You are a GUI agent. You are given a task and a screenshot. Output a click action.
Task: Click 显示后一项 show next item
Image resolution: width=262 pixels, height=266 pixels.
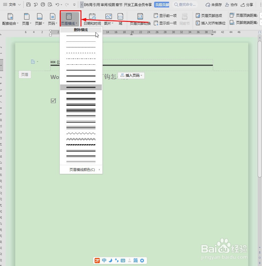pos(165,23)
